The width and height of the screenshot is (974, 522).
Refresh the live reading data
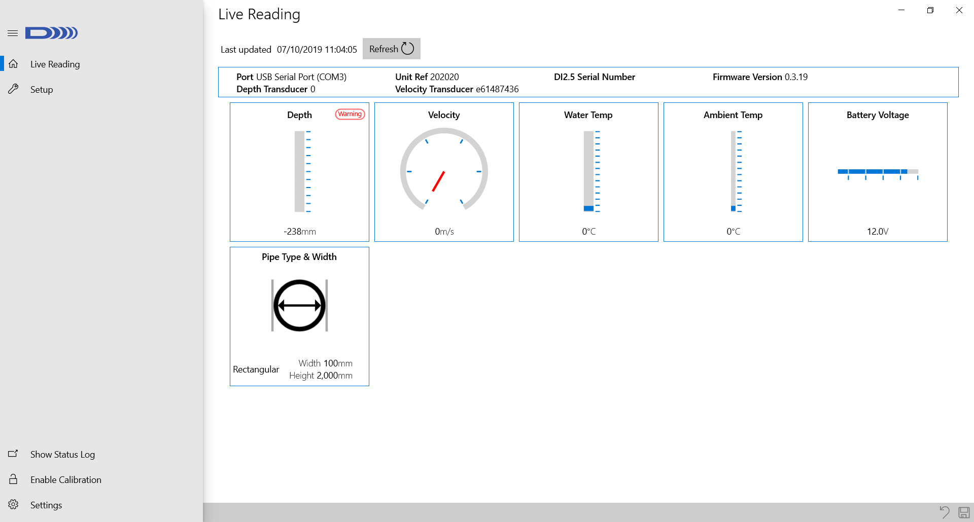click(x=391, y=49)
